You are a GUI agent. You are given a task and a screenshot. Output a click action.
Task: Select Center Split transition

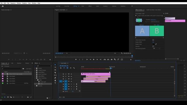tap(43, 82)
